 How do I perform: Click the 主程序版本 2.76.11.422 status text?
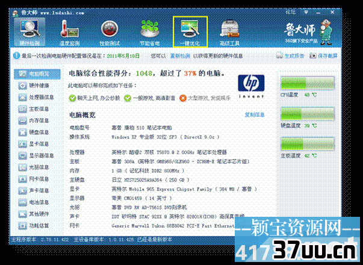point(40,240)
